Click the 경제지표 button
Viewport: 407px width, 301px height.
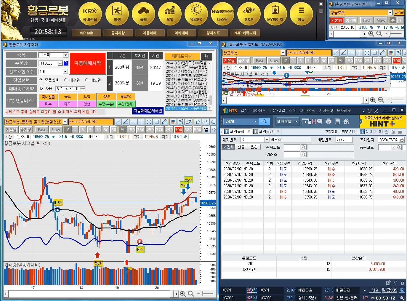(x=213, y=33)
